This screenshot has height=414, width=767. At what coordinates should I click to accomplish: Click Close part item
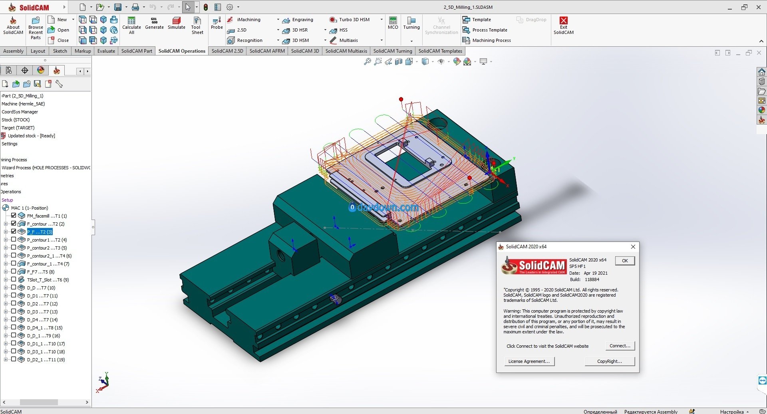coord(58,40)
